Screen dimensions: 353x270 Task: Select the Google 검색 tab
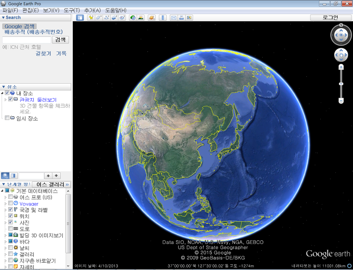click(19, 26)
